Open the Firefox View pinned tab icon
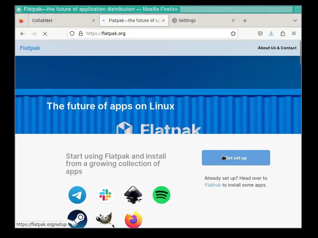This screenshot has height=238, width=318. pos(21,20)
